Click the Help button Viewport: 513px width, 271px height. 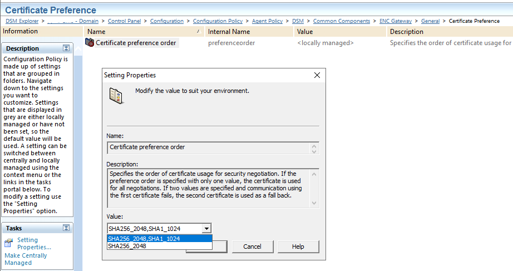click(x=298, y=247)
